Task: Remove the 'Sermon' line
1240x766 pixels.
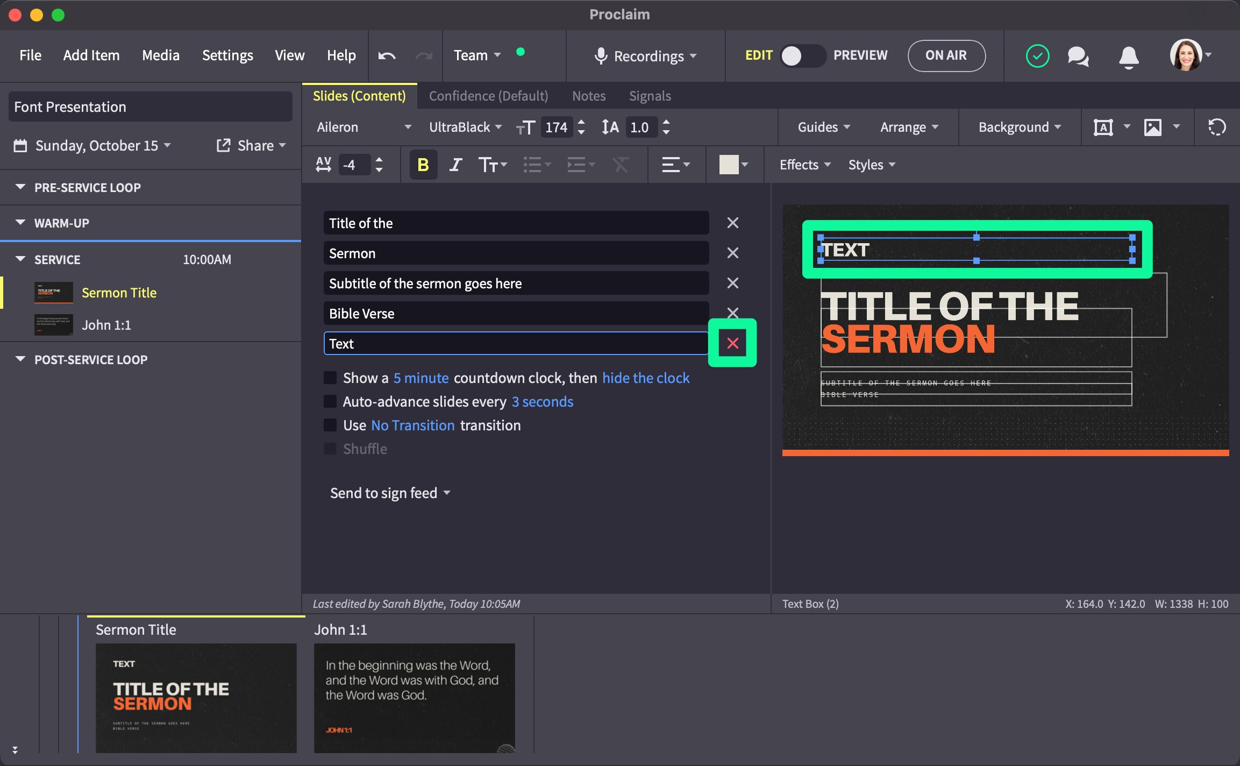Action: (x=732, y=253)
